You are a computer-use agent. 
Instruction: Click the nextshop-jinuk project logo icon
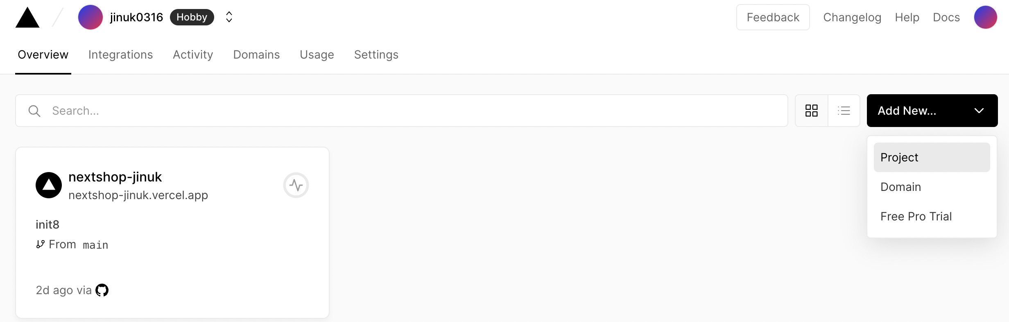pyautogui.click(x=49, y=185)
